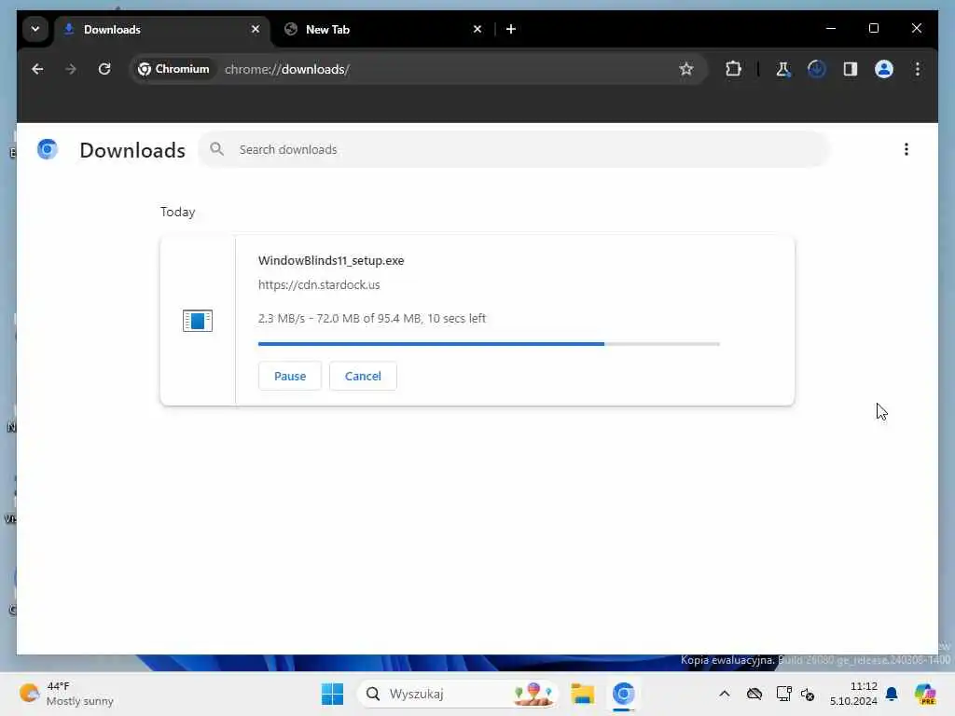Screen dimensions: 955x716
Task: Click the WindowBlinds11_setup.exe file name
Action: pyautogui.click(x=331, y=261)
